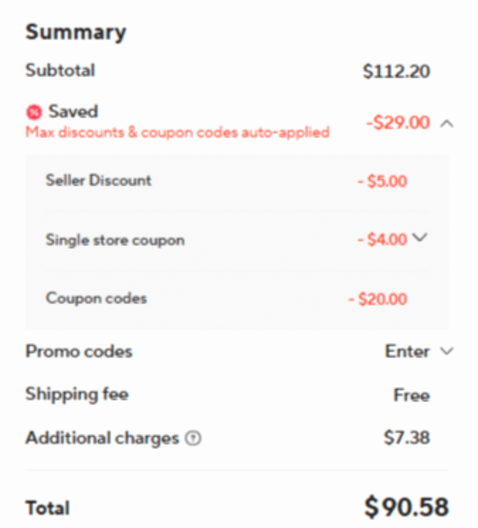Click the -$29.00 saved amount
This screenshot has width=478, height=528.
click(x=398, y=123)
